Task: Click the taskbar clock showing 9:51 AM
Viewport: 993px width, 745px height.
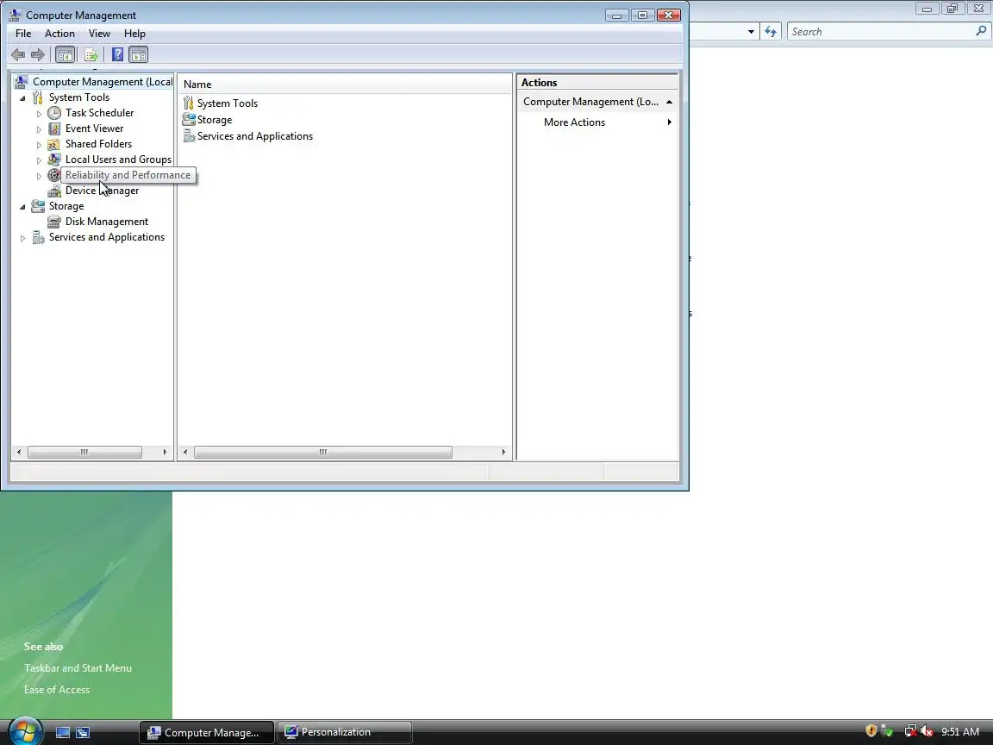Action: 960,732
